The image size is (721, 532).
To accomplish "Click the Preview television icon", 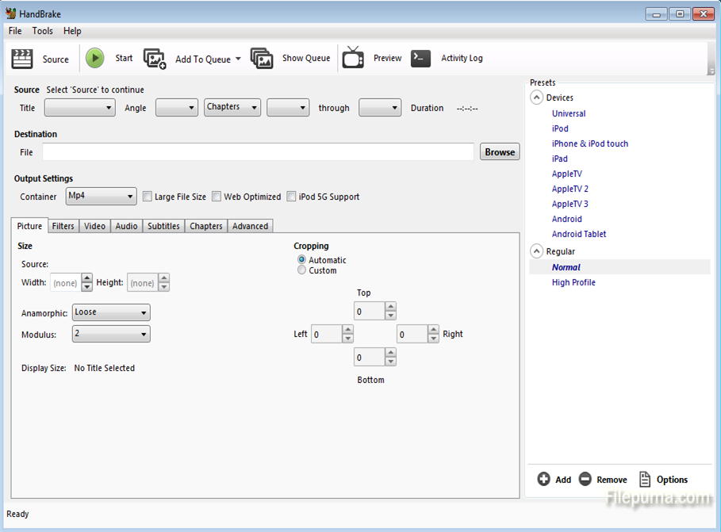I will [353, 58].
